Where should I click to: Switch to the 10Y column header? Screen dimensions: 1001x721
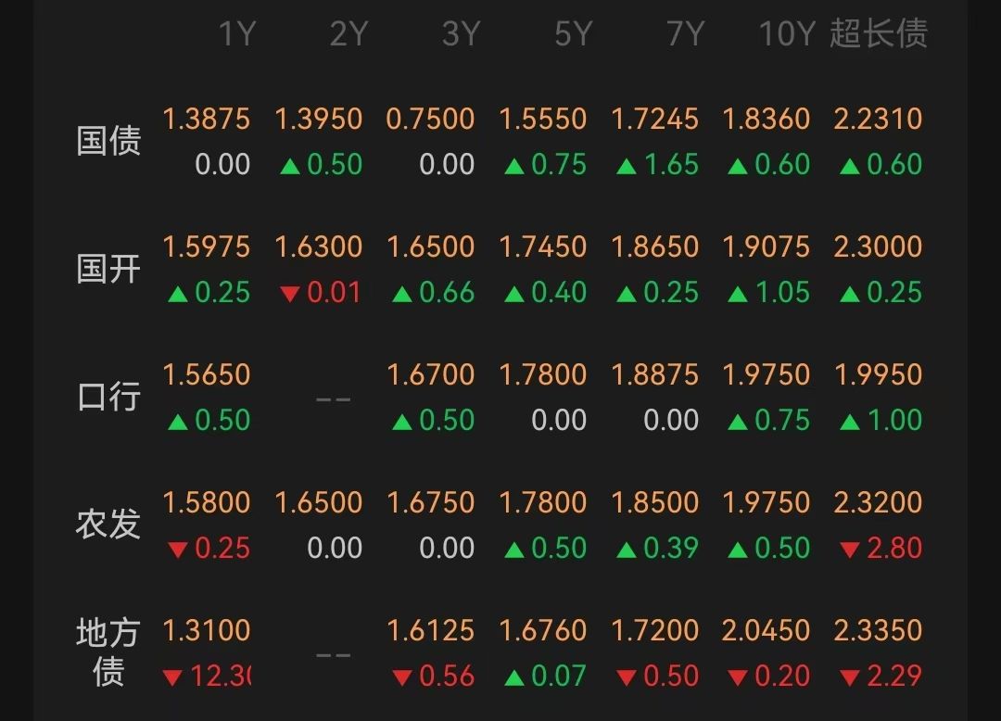pyautogui.click(x=786, y=34)
